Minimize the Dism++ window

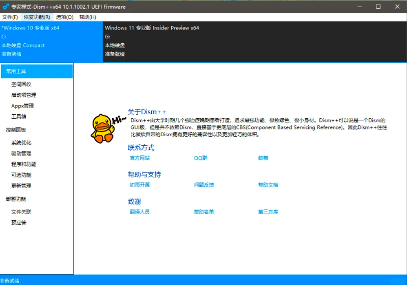pos(360,7)
